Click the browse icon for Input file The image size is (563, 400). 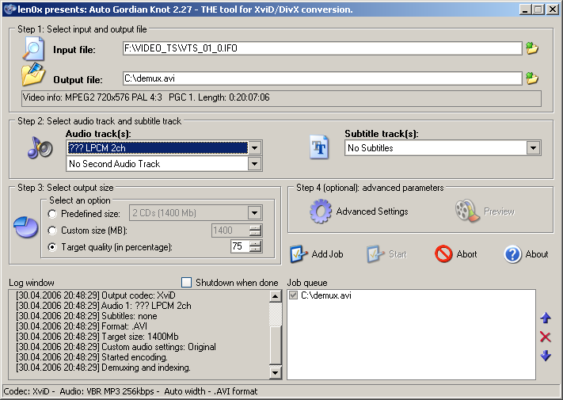click(532, 48)
